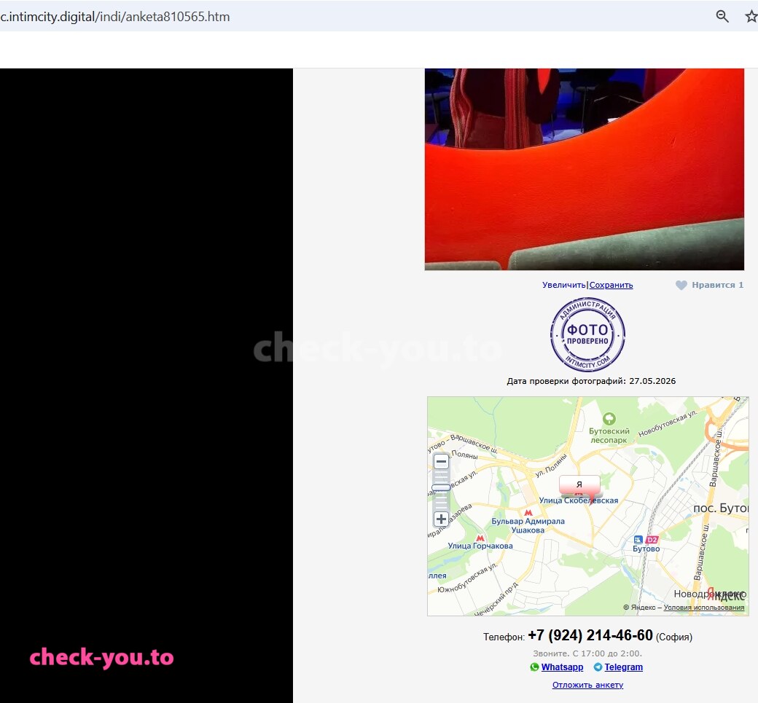This screenshot has height=703, width=758.
Task: Click the browser zoom magnifier icon
Action: 722,17
